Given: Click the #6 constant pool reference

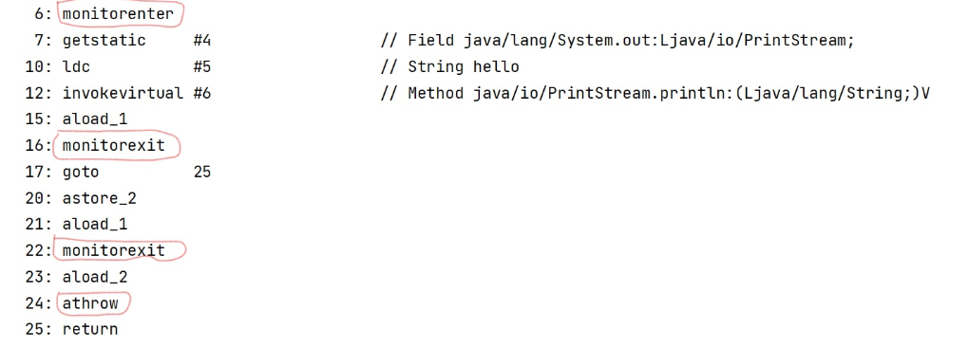Looking at the screenshot, I should (202, 93).
